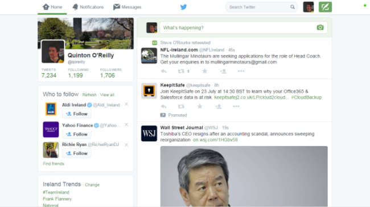Open more options on NFL-Ireland.com tweet

[x=241, y=71]
